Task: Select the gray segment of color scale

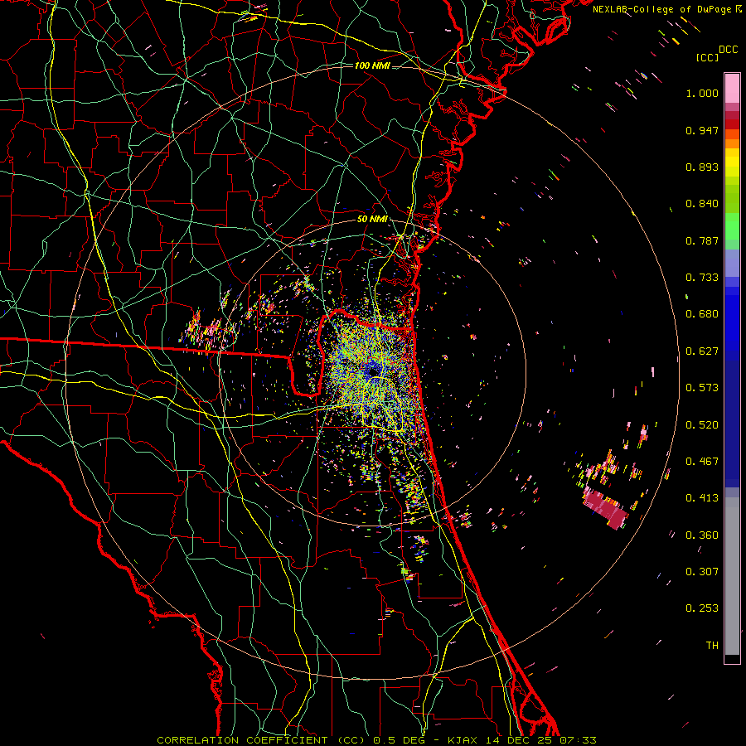Action: tap(732, 576)
